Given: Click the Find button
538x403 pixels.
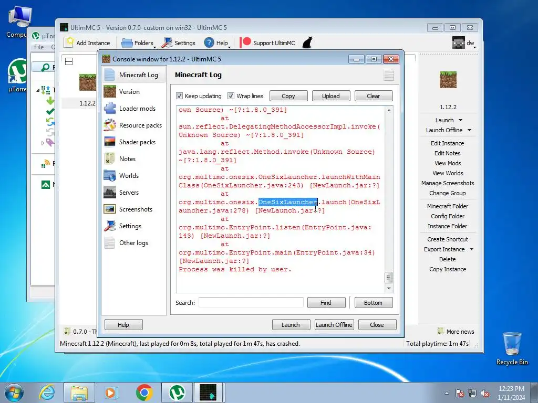Looking at the screenshot, I should (326, 303).
